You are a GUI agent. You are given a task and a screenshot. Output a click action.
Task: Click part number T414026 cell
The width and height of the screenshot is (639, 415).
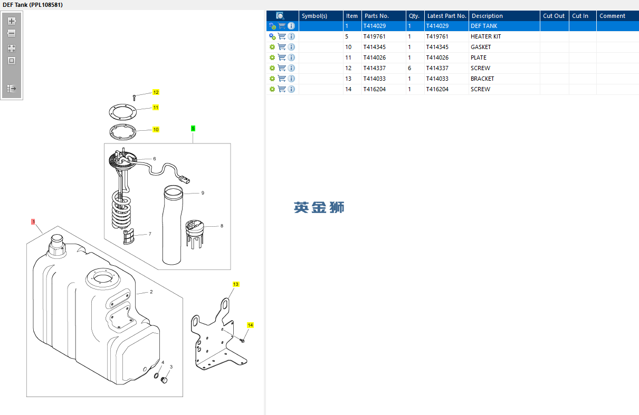click(384, 57)
